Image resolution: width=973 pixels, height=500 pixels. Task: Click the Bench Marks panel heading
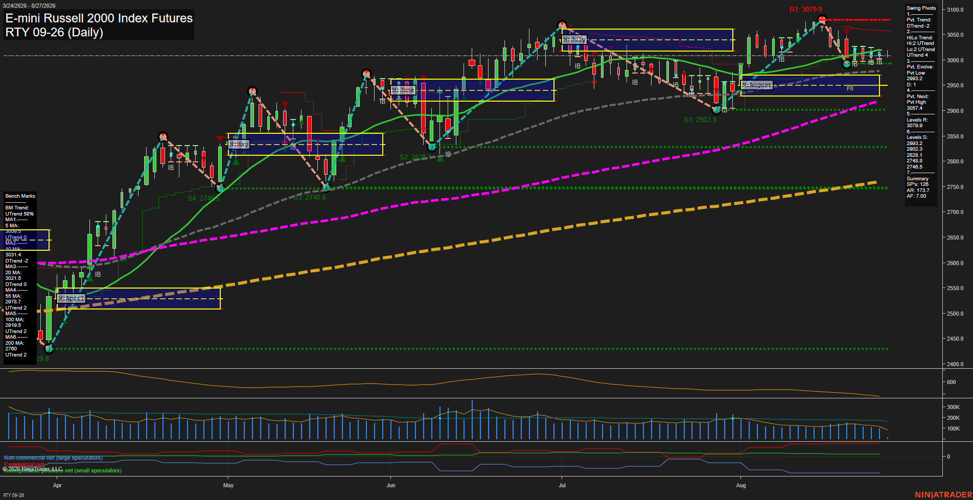[20, 196]
